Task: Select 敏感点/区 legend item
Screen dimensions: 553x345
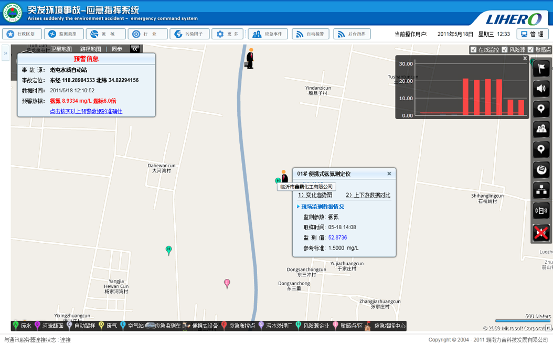Action: tap(348, 326)
